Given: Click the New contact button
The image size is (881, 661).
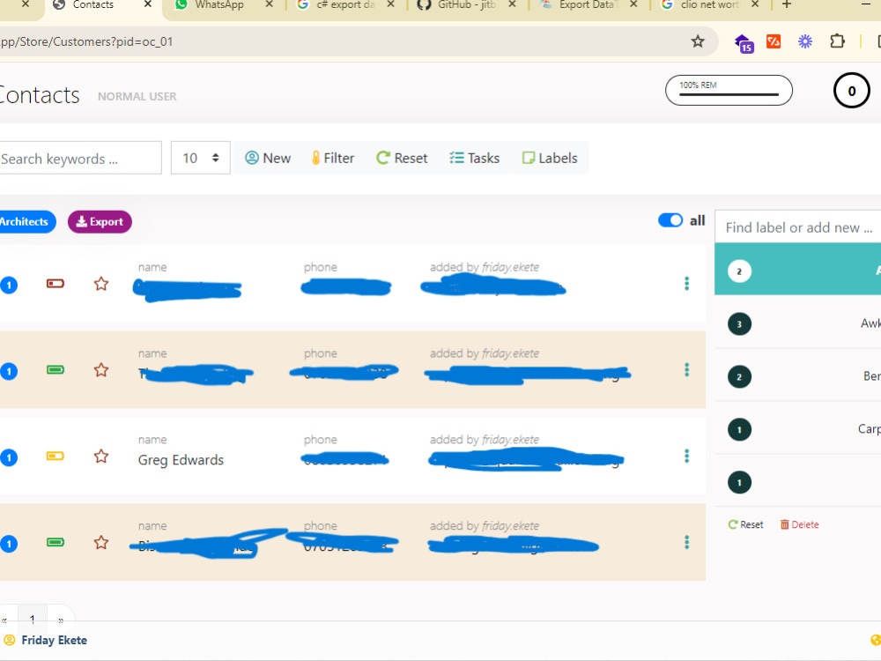Looking at the screenshot, I should click(x=268, y=158).
